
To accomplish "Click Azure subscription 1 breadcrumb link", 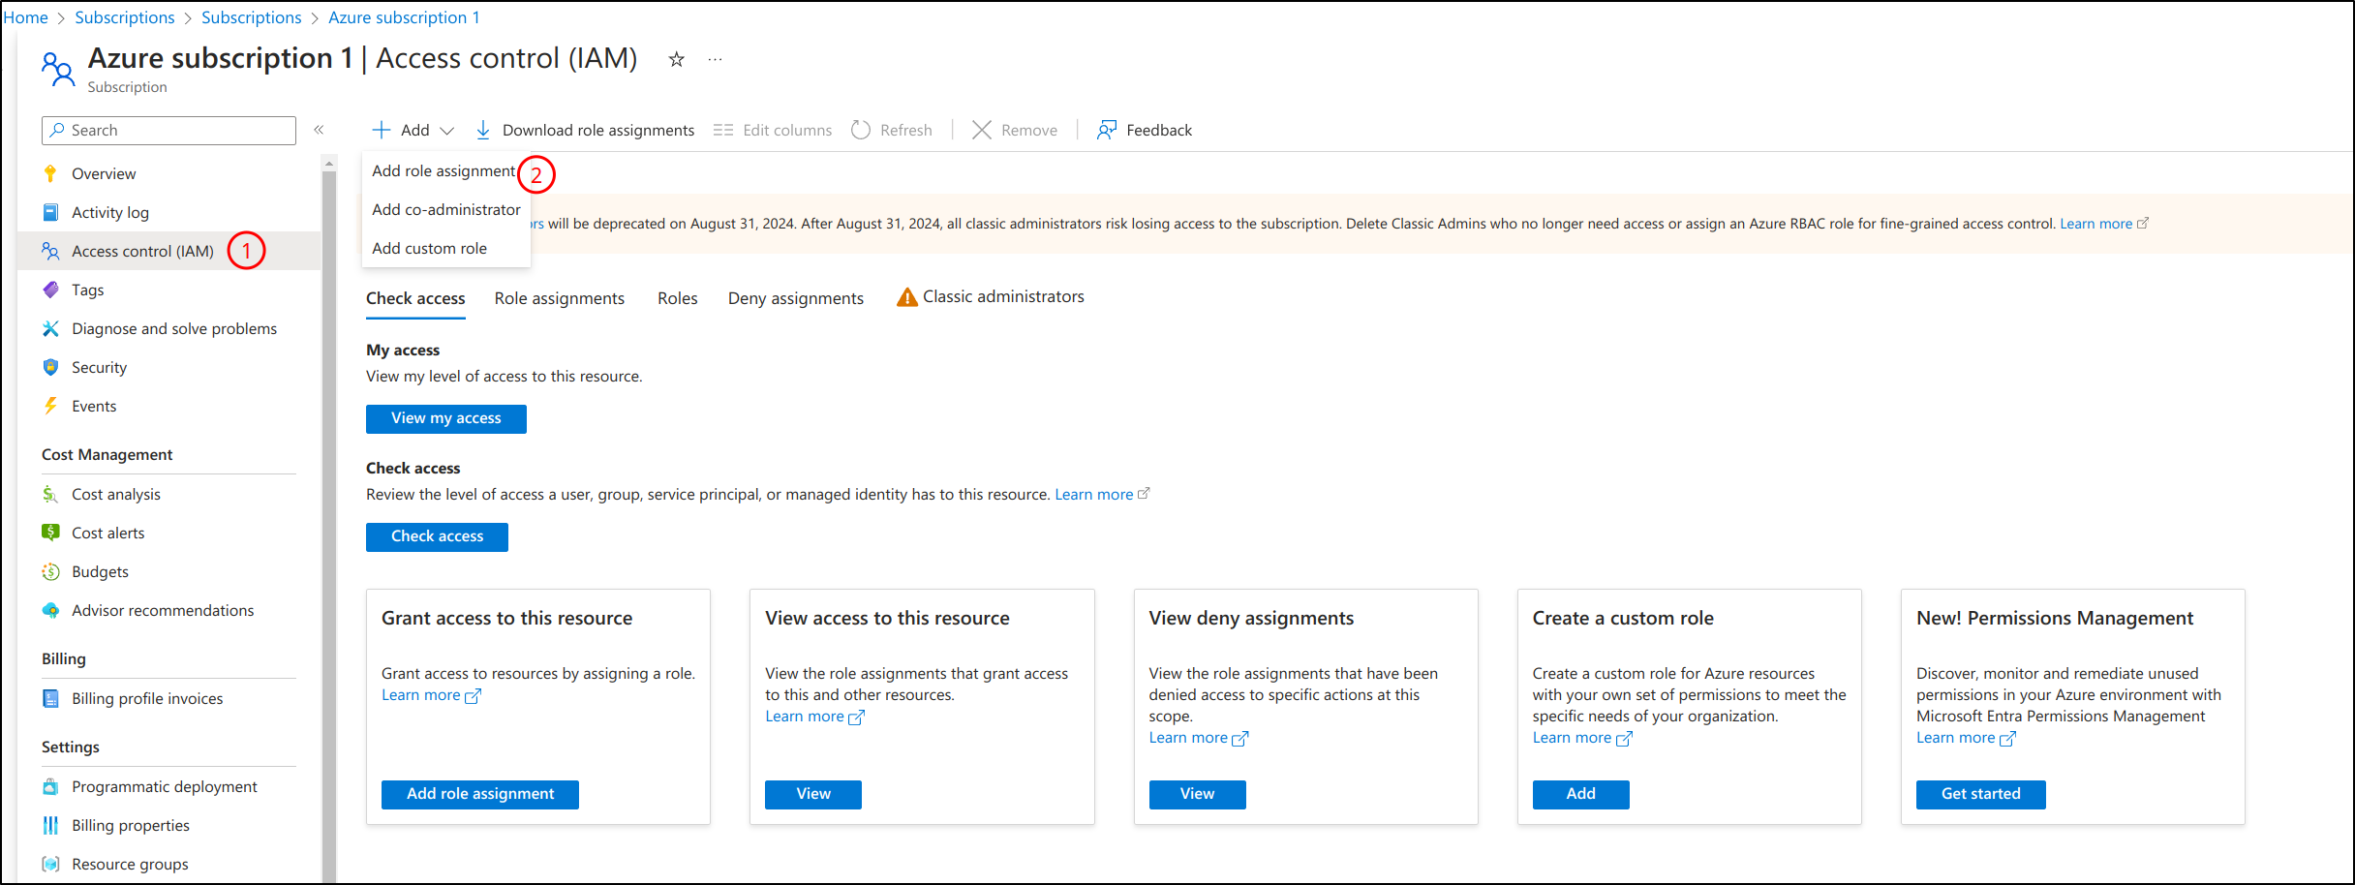I will (404, 17).
